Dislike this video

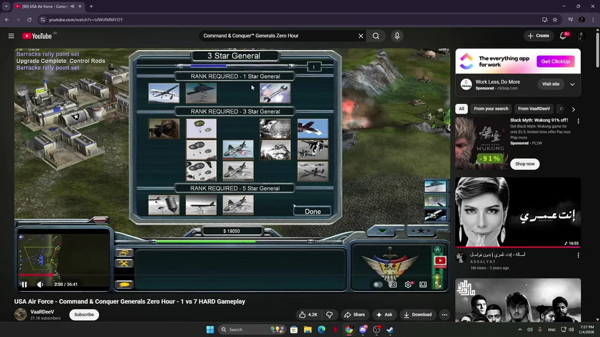(330, 315)
